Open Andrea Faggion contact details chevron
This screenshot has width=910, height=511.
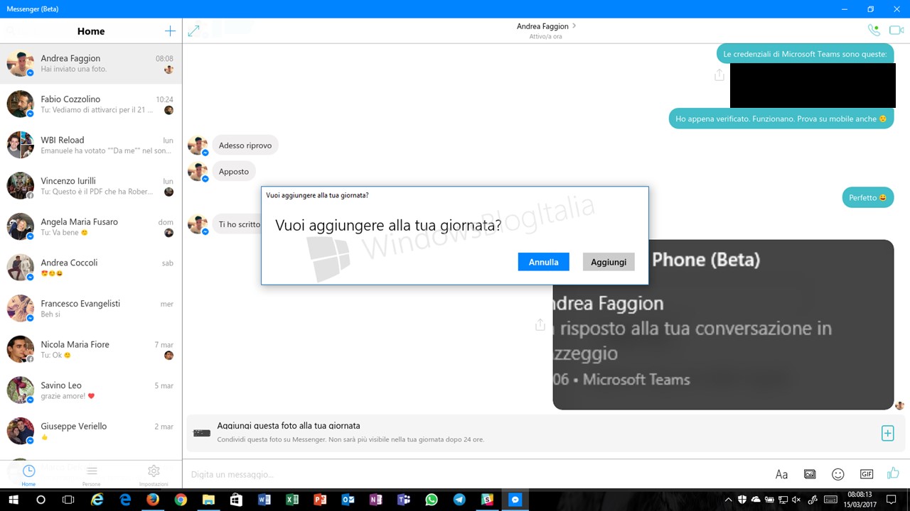tap(574, 26)
